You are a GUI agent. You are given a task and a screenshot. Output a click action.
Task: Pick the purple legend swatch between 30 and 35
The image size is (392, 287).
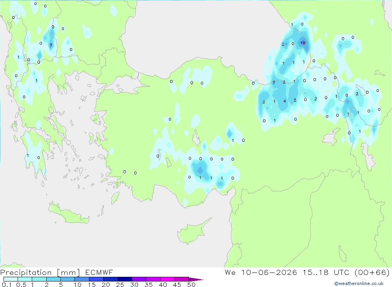[139, 279]
